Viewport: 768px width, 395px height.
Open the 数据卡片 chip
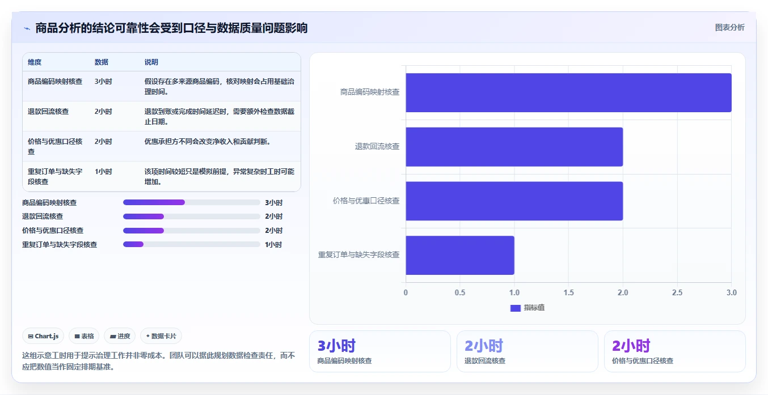161,336
